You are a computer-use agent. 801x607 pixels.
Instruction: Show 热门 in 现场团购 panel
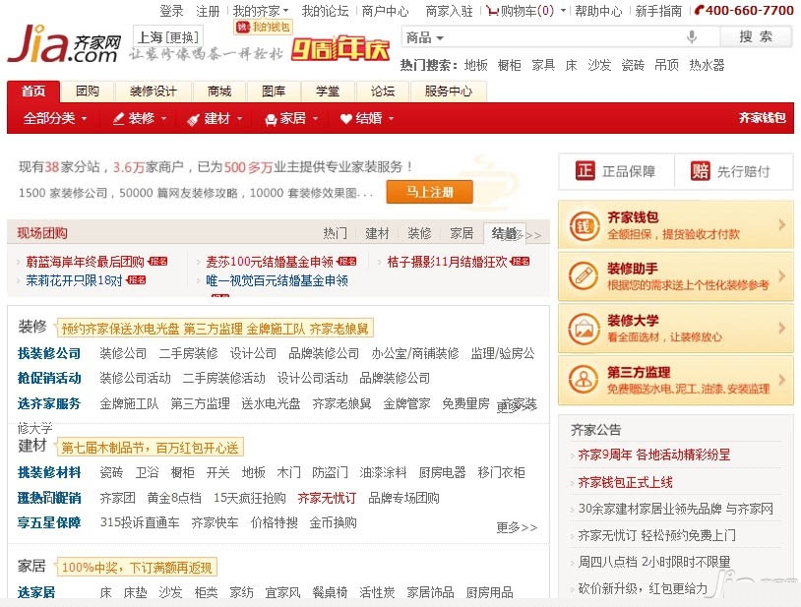[336, 233]
